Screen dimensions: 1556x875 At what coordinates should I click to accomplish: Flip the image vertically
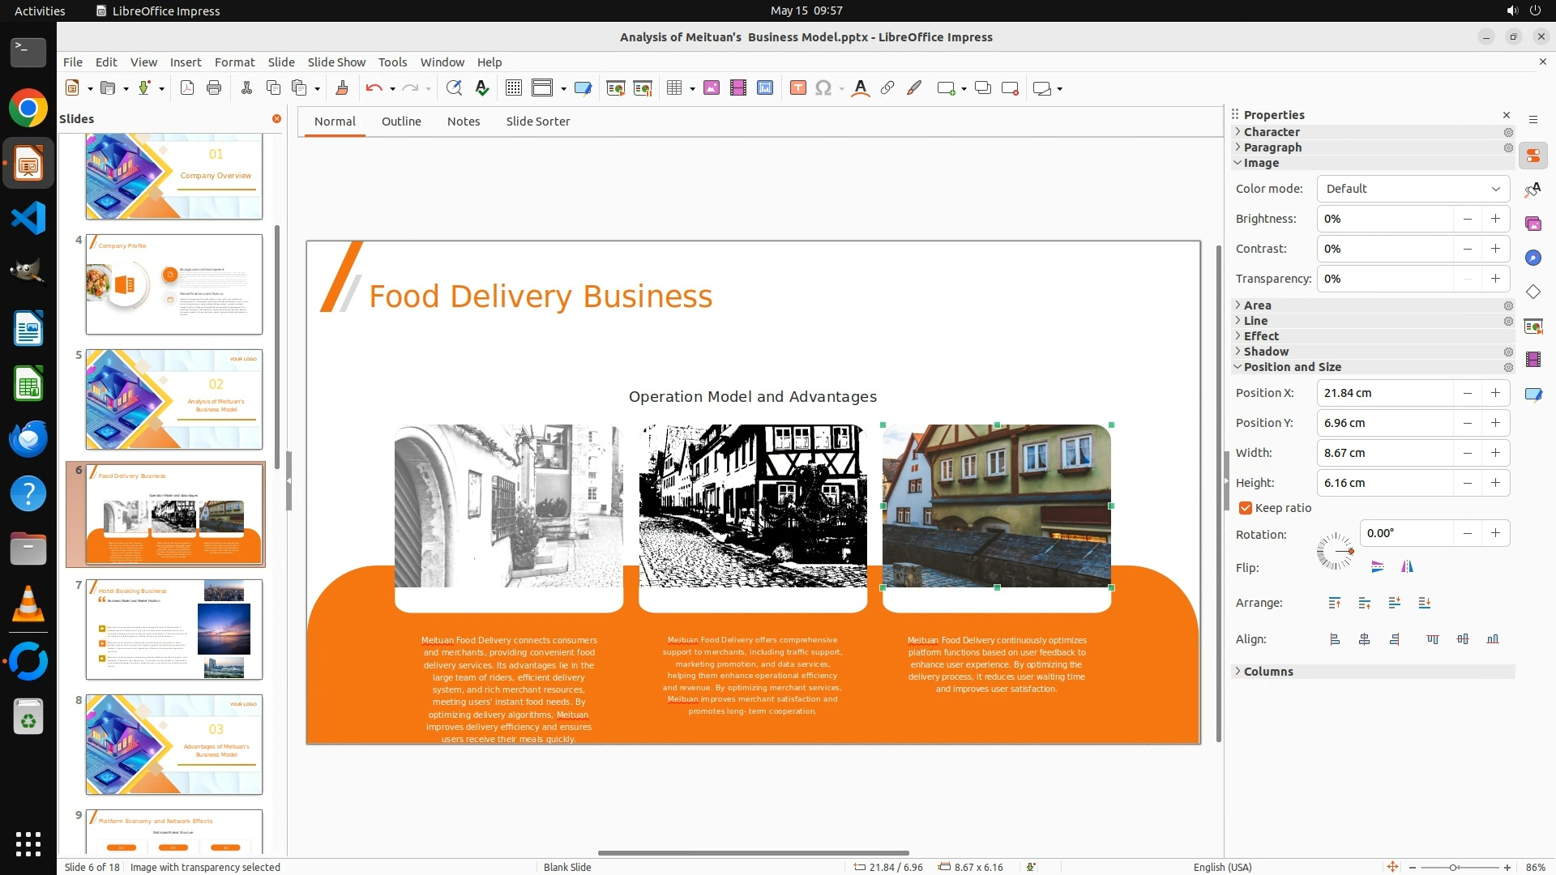(1377, 567)
